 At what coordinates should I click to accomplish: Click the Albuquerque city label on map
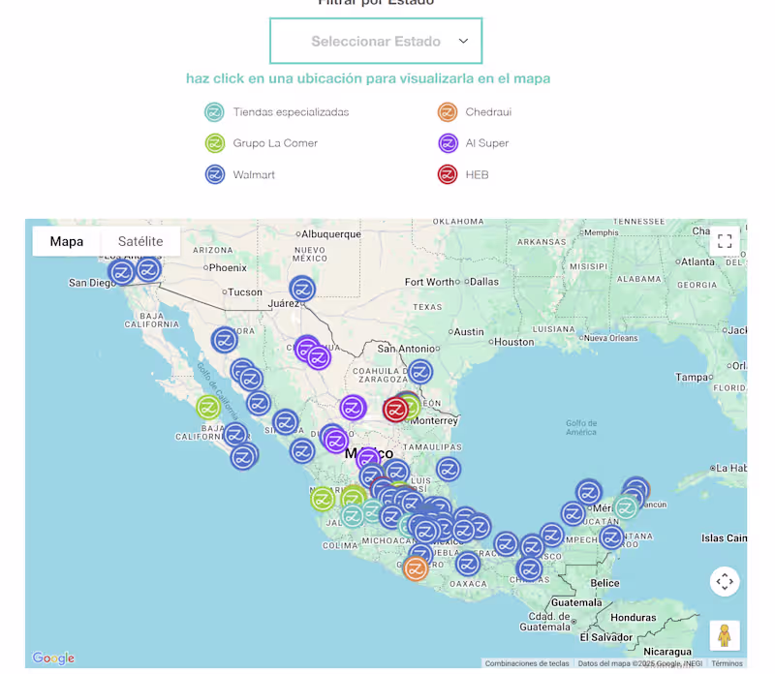click(331, 233)
